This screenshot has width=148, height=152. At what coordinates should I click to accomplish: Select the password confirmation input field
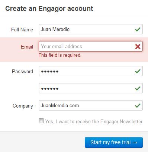91,88
